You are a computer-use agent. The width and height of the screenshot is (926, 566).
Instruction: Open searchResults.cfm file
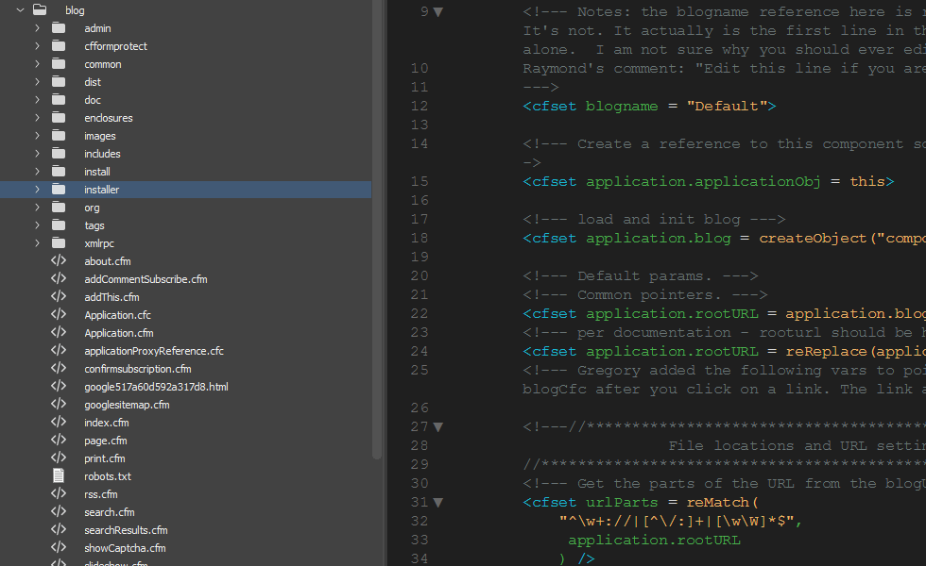tap(126, 530)
